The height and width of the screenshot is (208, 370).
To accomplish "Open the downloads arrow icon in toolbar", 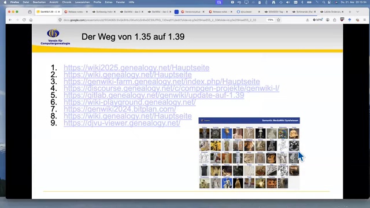I will pos(307,20).
